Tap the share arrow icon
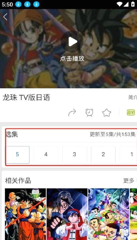Screen dimensions: 137x240 [72, 113]
